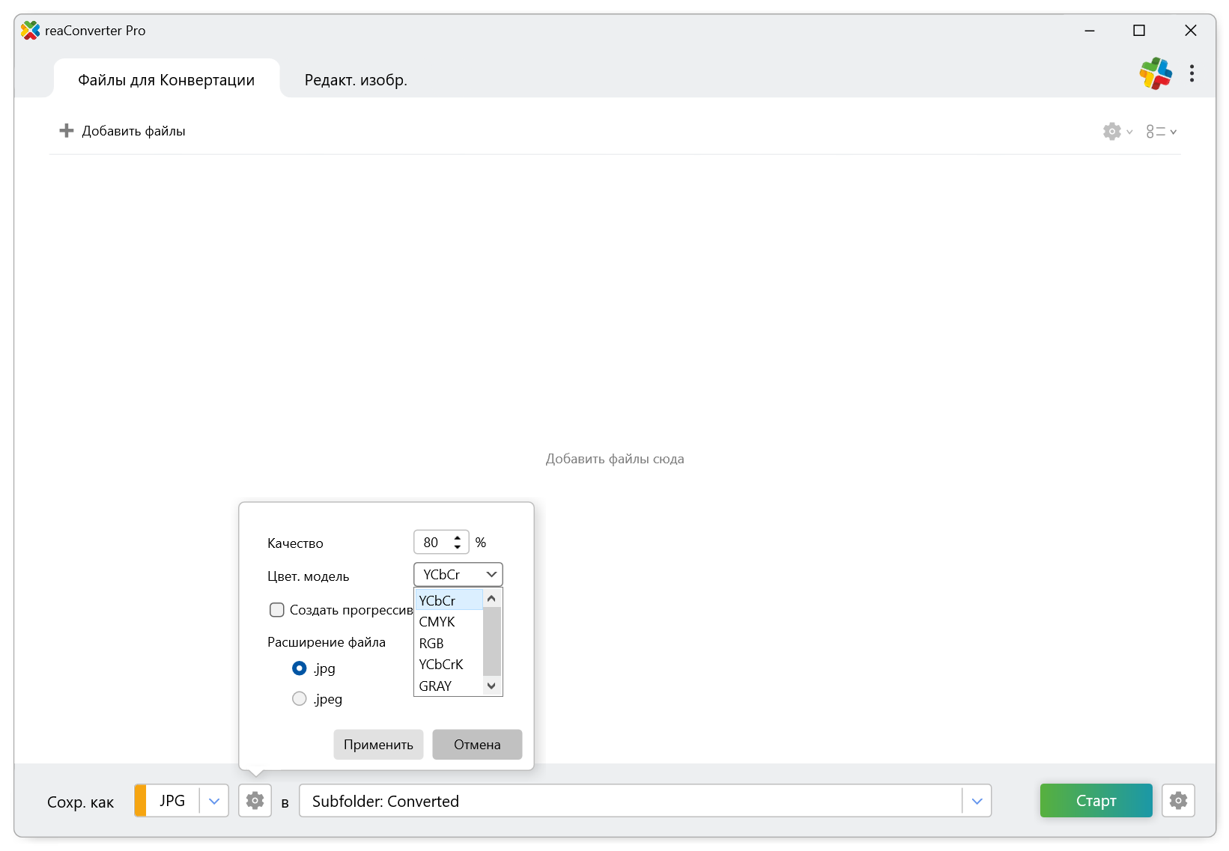
Task: Click the quality percentage spinner arrows
Action: point(458,542)
